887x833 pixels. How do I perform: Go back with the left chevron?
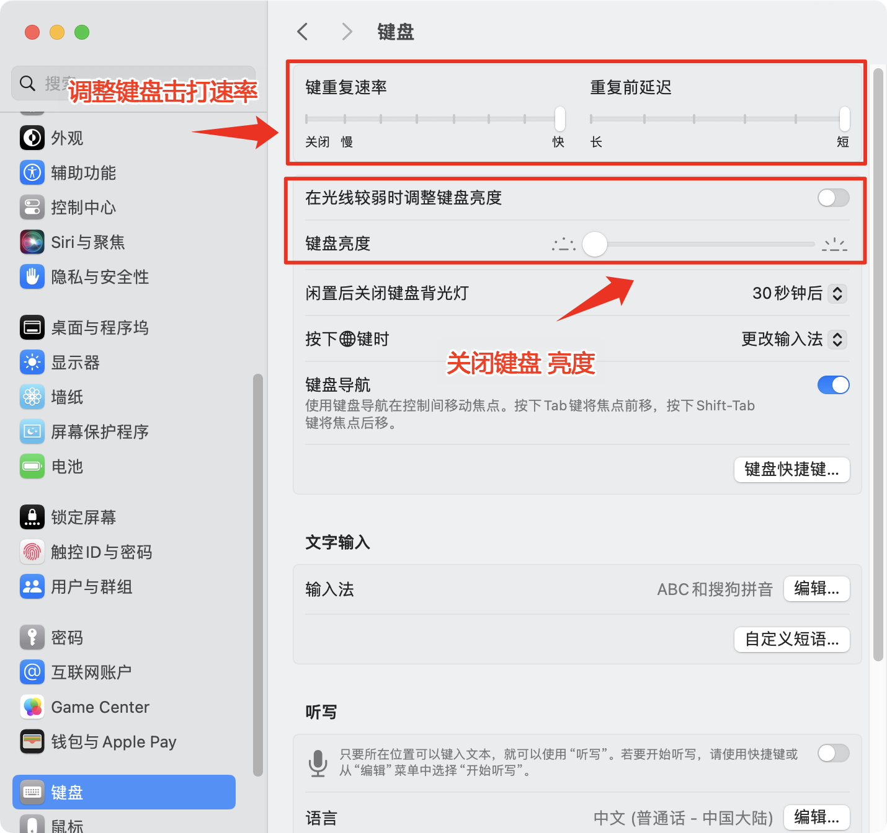(x=303, y=32)
